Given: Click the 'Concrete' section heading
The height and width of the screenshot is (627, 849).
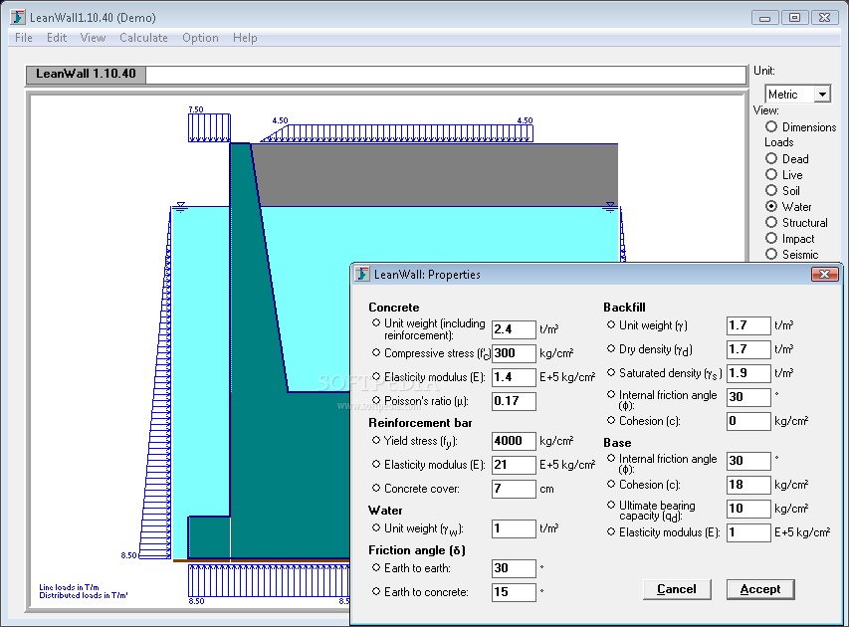Looking at the screenshot, I should (393, 307).
